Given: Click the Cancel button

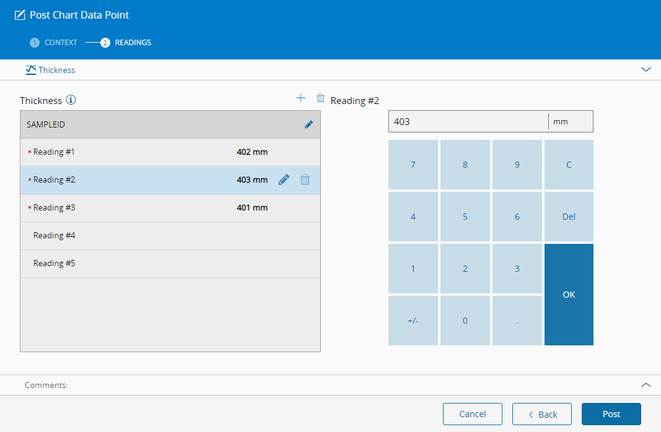Looking at the screenshot, I should [x=473, y=414].
